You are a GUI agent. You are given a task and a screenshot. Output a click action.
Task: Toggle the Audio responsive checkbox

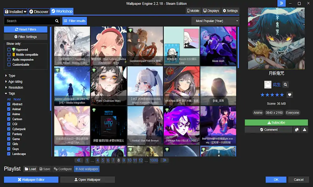(x=9, y=60)
